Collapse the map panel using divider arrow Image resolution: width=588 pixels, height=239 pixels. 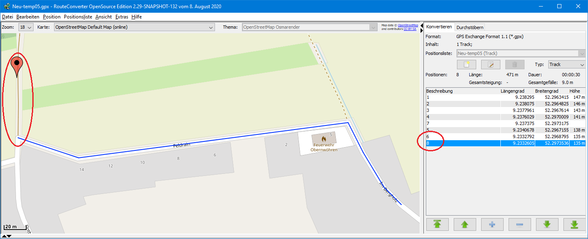[421, 25]
